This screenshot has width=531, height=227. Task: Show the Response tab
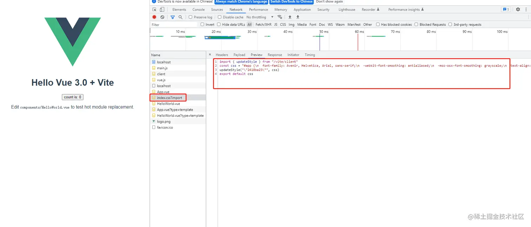point(275,54)
